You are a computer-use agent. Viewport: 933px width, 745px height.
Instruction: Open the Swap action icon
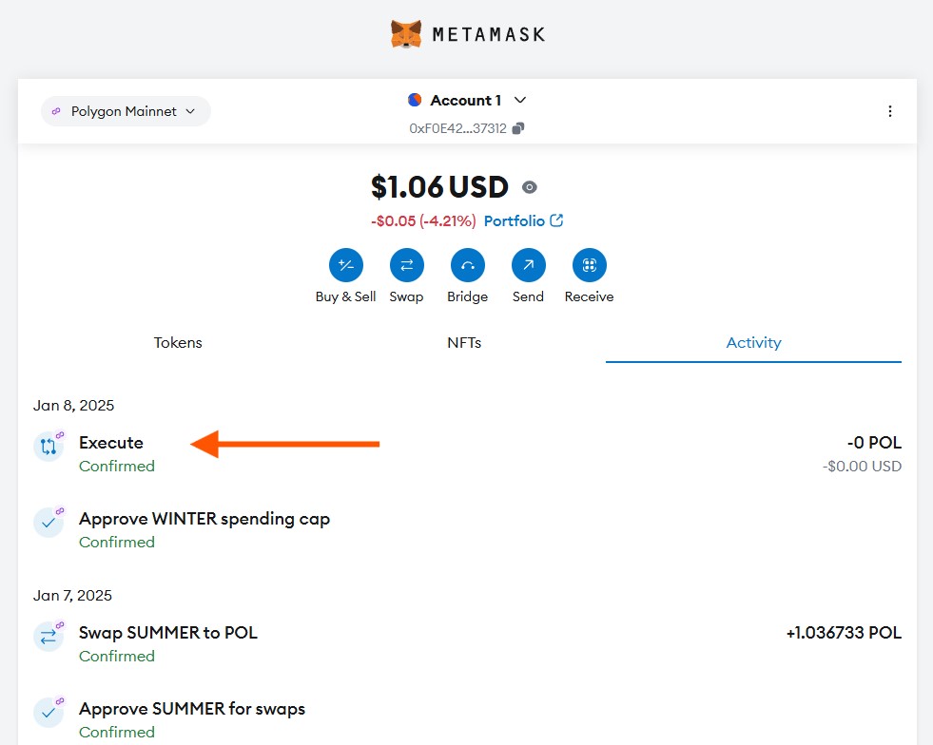(x=406, y=265)
